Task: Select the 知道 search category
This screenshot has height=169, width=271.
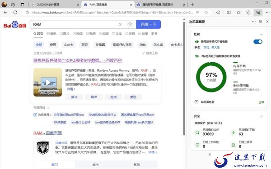Action: [104, 34]
